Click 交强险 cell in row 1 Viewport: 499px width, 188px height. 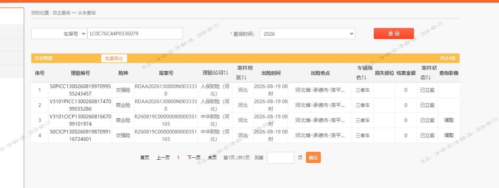pos(123,90)
